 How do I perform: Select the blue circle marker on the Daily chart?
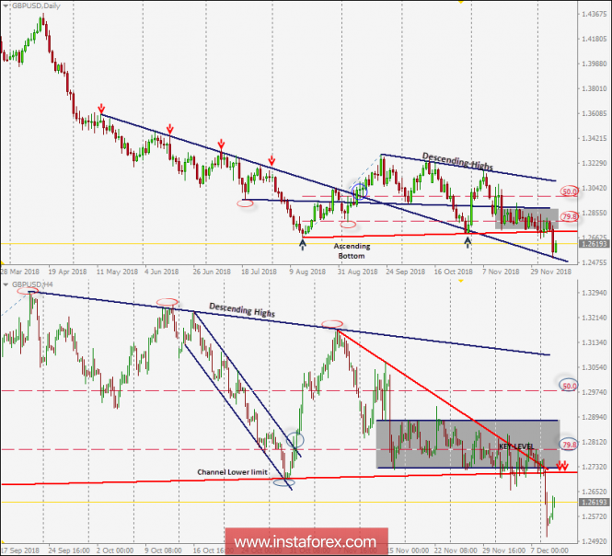tap(358, 191)
